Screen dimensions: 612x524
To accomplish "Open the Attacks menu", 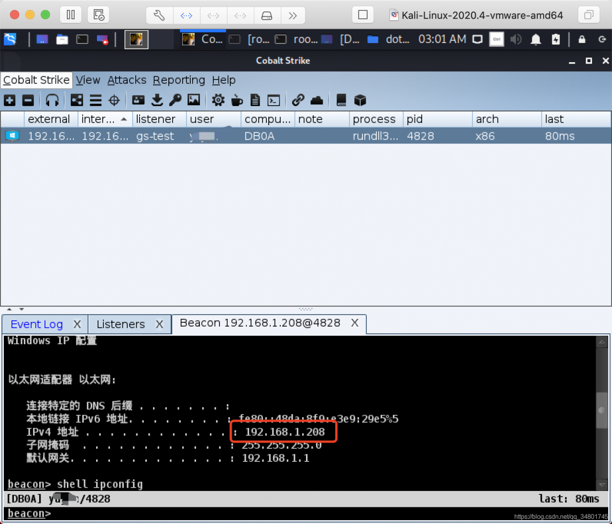I will (x=127, y=80).
